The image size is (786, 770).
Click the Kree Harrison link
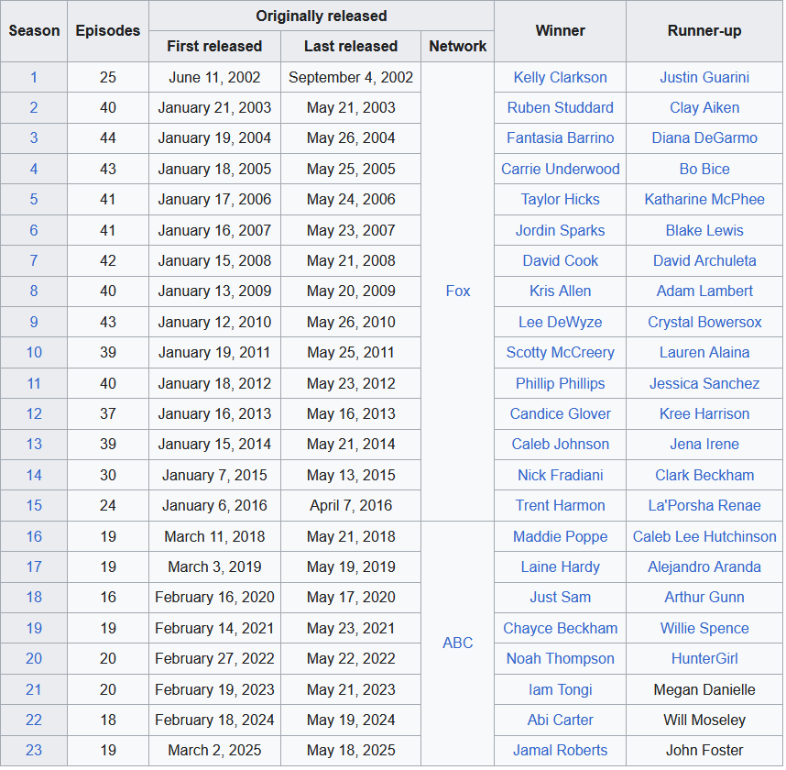point(704,413)
